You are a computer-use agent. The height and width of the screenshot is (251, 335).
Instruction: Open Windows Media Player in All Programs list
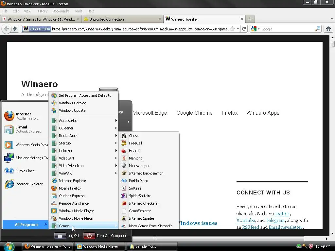84,211
